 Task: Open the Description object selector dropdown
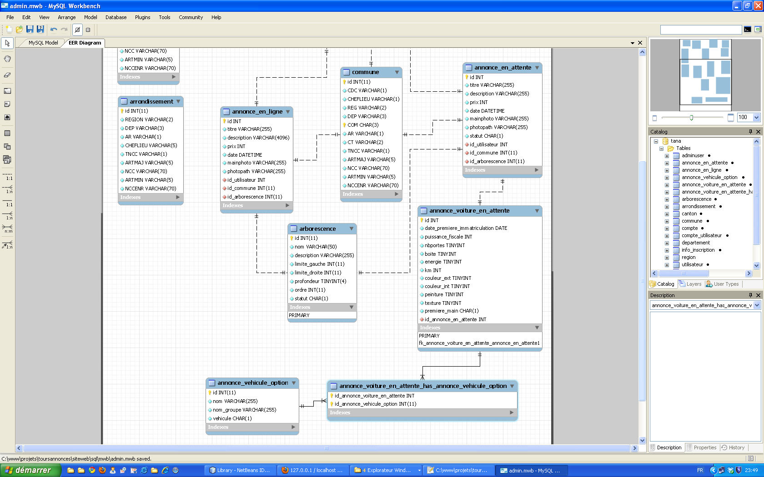(x=757, y=305)
